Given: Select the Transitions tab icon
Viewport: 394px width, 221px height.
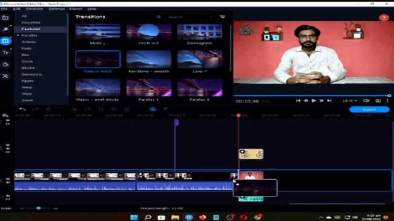Looking at the screenshot, I should 6,41.
